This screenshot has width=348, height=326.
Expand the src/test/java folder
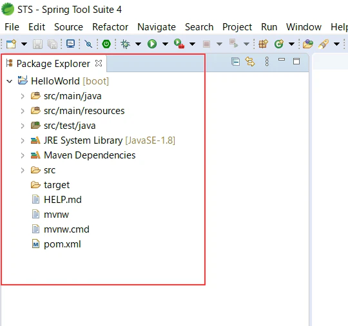pos(23,126)
